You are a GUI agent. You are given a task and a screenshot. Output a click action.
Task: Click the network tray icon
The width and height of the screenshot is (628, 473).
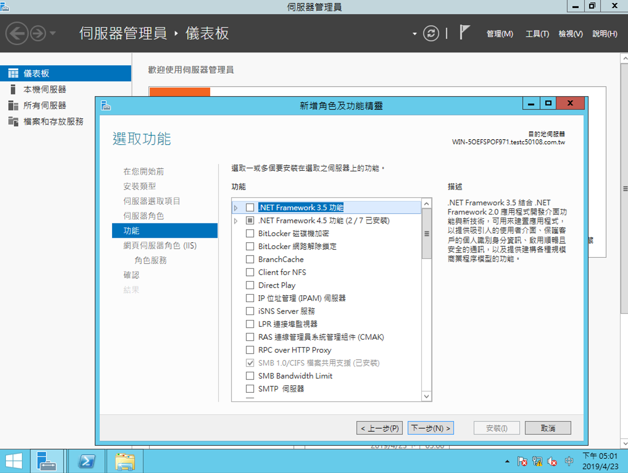click(537, 462)
